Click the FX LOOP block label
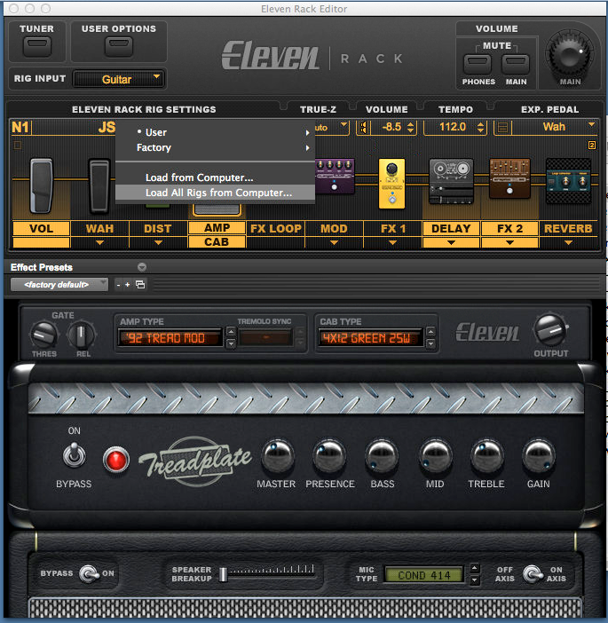This screenshot has height=623, width=608. (276, 228)
